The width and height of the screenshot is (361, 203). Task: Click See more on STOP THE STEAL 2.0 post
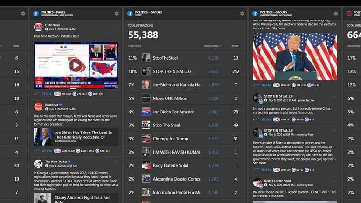point(259,163)
